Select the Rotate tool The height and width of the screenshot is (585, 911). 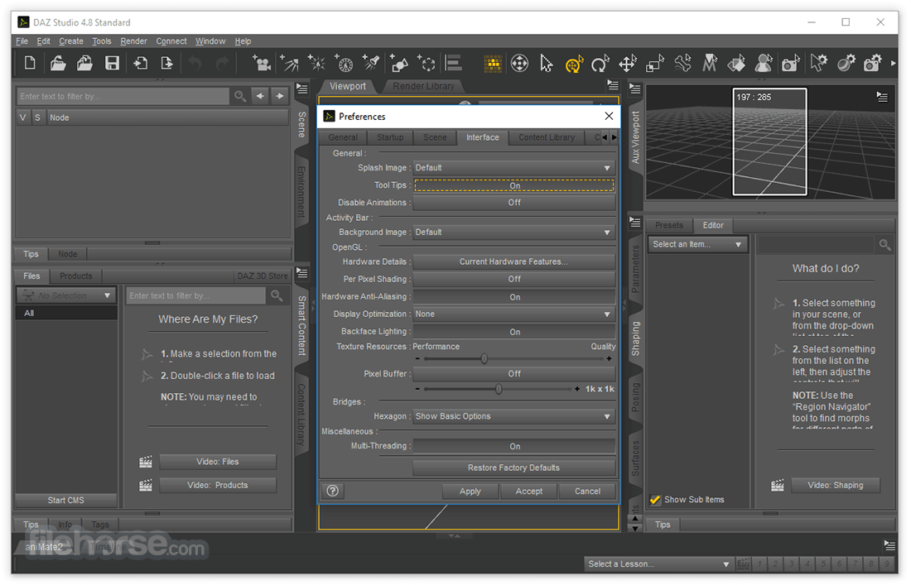tap(600, 63)
